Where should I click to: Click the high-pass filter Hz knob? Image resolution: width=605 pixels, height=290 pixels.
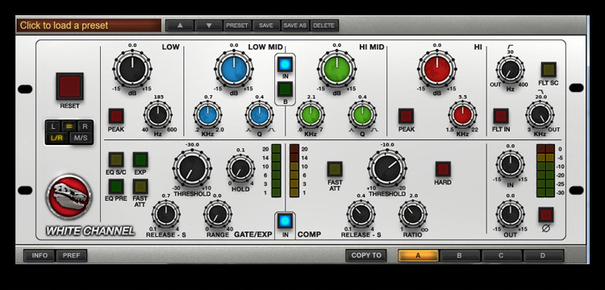(510, 70)
